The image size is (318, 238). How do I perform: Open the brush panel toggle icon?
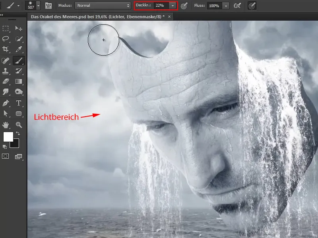click(x=48, y=6)
